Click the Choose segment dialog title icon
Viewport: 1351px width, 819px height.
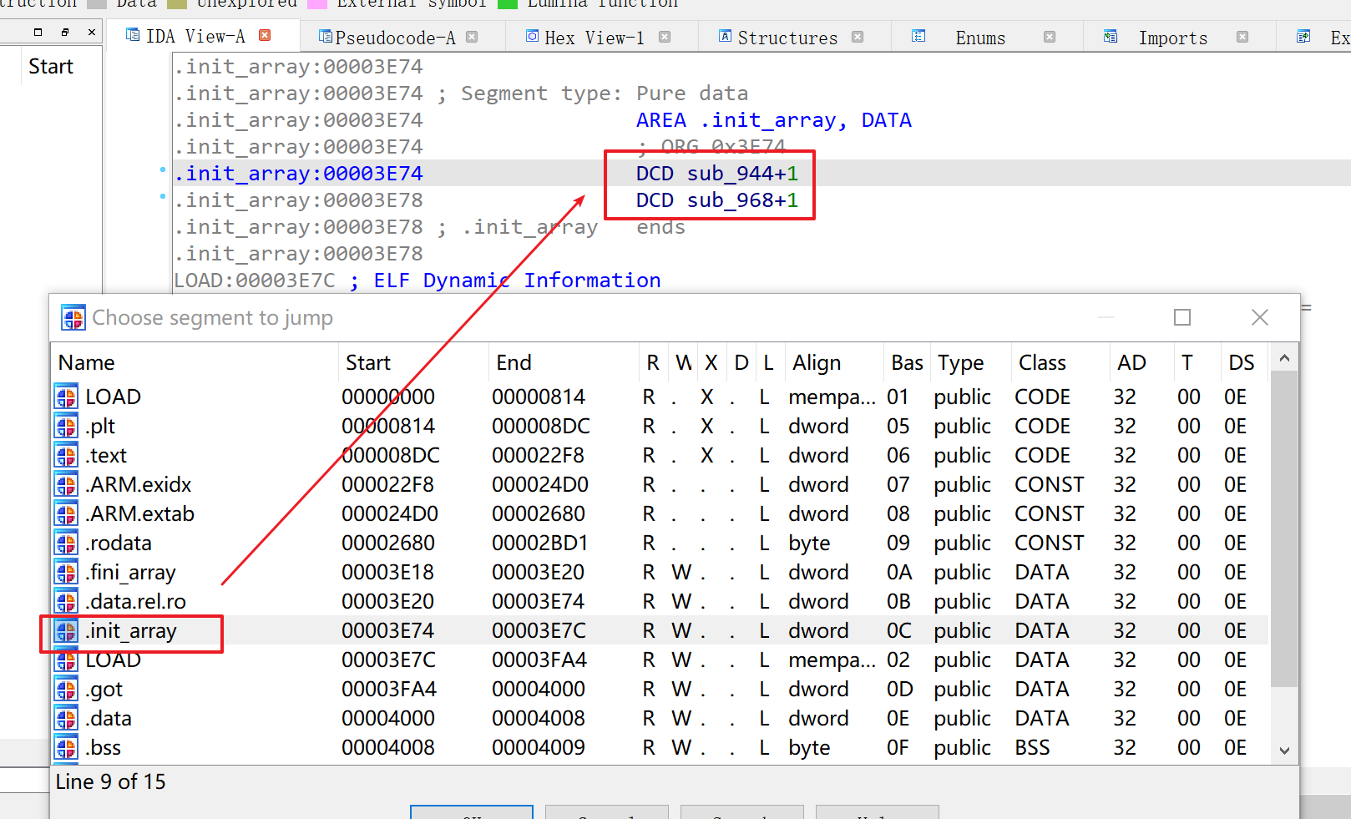(73, 318)
